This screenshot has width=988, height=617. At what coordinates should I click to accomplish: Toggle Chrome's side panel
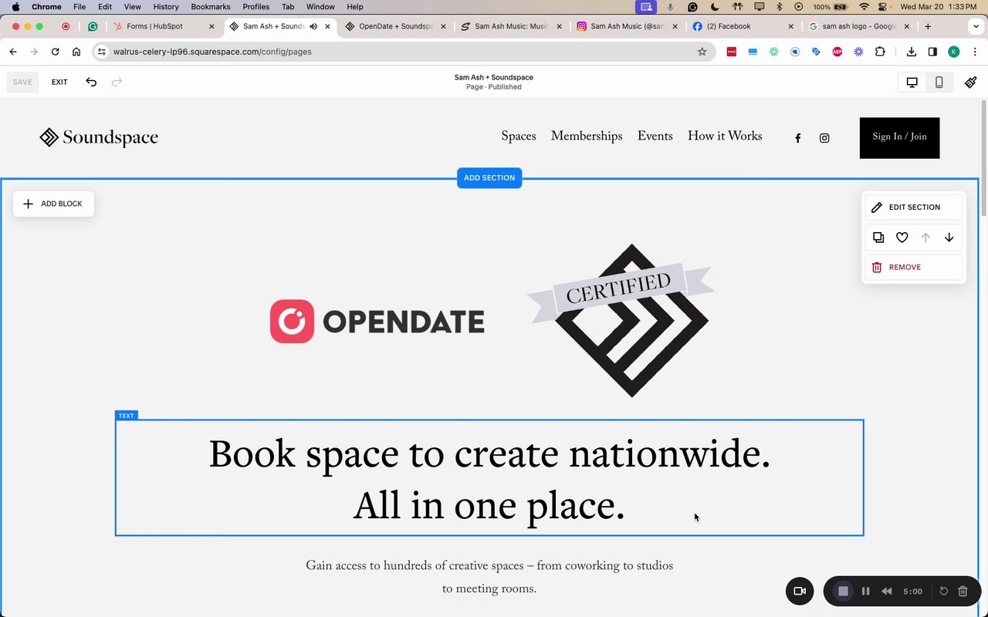pyautogui.click(x=932, y=52)
